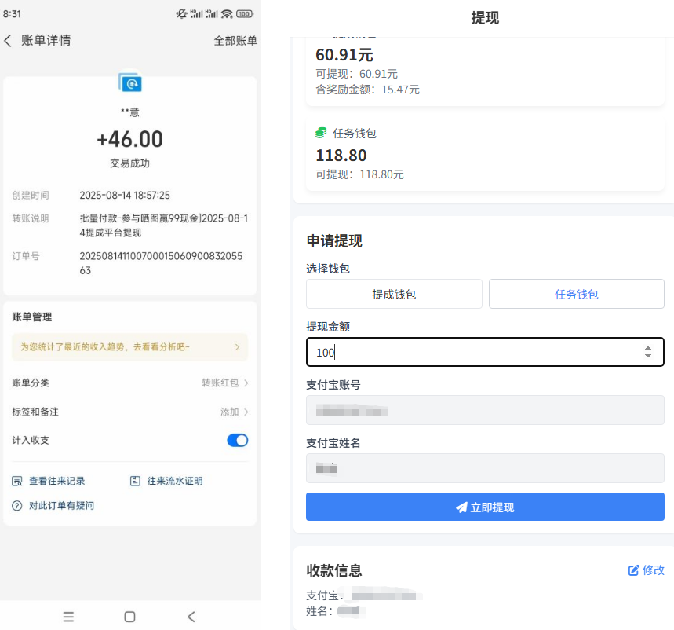Open 全部账单 in the top right

point(237,40)
